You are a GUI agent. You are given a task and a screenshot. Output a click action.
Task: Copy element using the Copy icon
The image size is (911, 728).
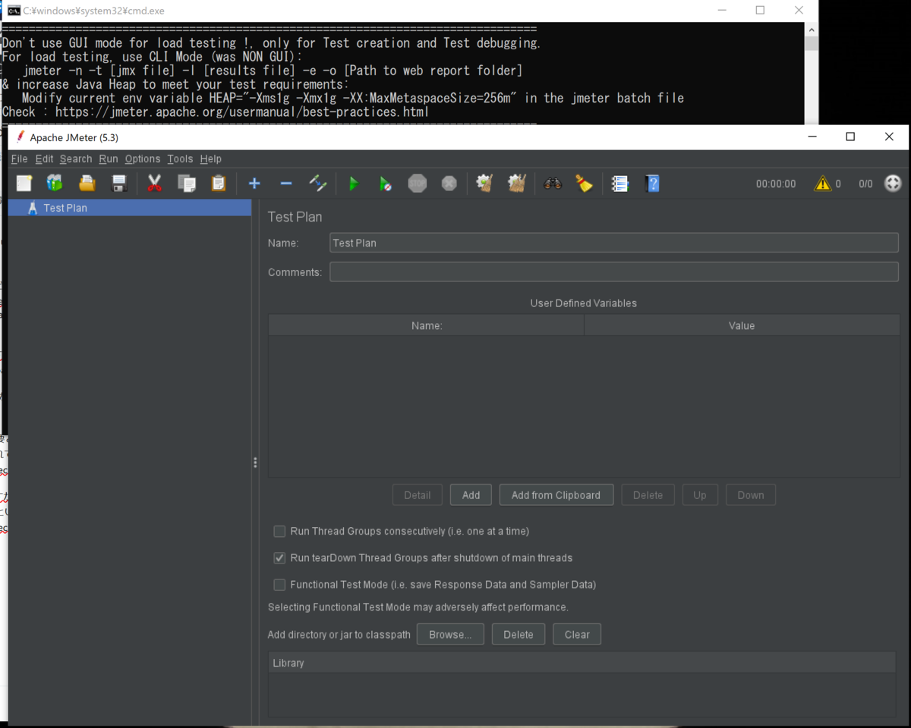point(187,184)
